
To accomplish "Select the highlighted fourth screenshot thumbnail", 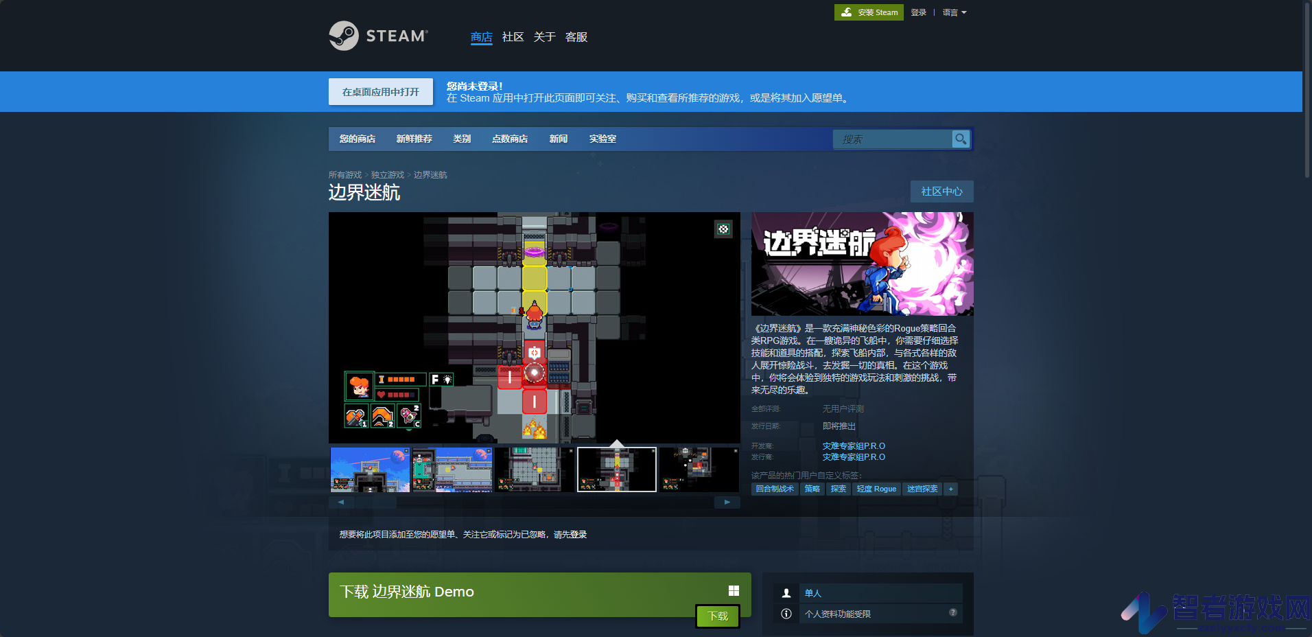I will pyautogui.click(x=617, y=470).
